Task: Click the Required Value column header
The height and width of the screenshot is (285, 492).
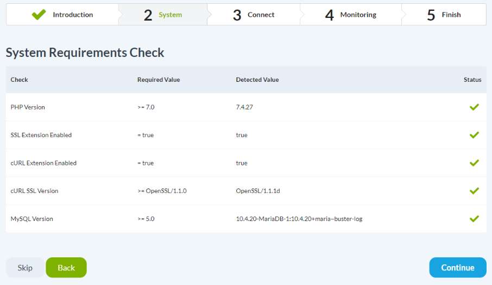Action: click(159, 80)
